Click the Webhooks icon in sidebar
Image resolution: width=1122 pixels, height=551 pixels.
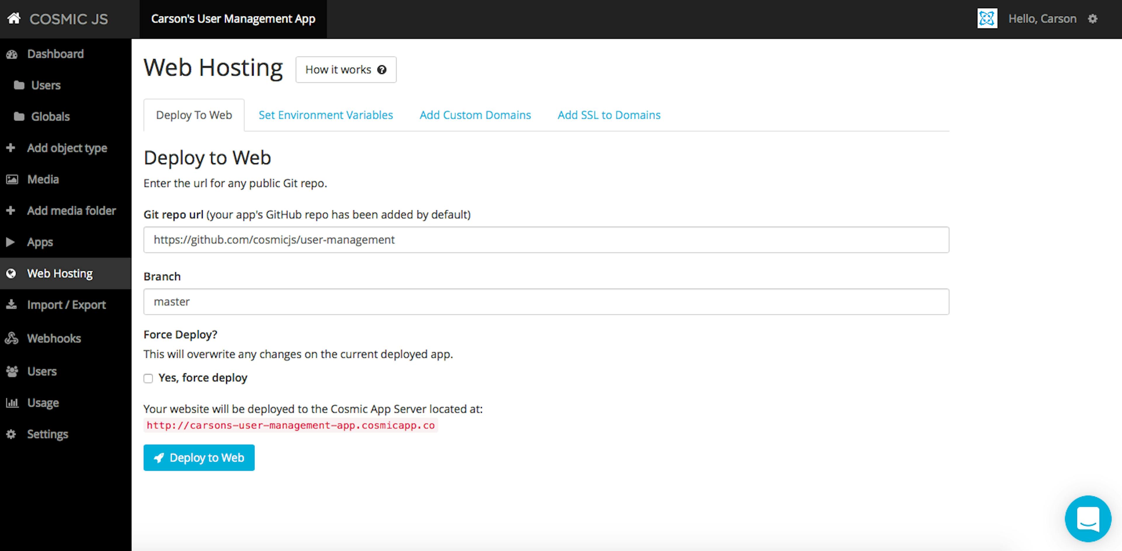coord(12,338)
